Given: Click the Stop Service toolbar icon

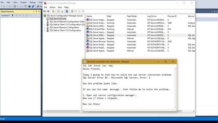Looking at the screenshot, I should pyautogui.click(x=79, y=11).
